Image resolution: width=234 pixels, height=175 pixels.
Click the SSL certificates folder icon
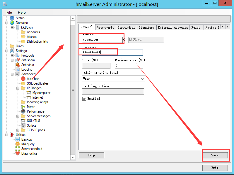(x=23, y=83)
